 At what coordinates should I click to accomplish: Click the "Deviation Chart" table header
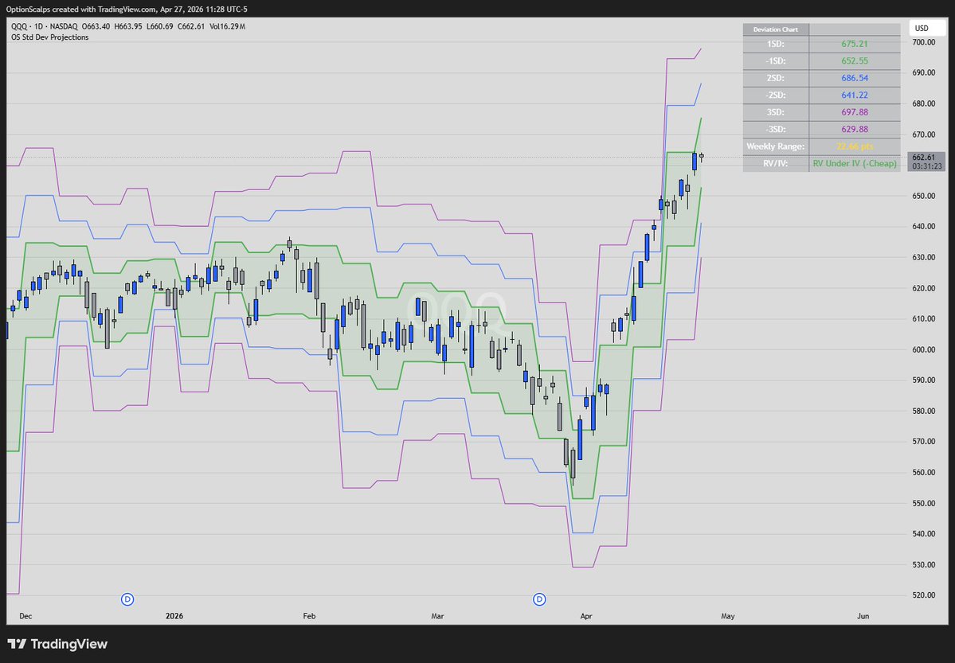tap(775, 29)
